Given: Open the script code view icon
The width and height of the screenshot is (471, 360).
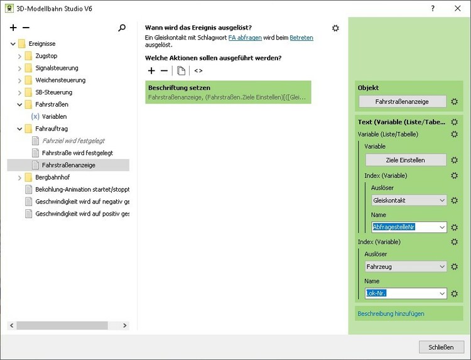Looking at the screenshot, I should coord(198,70).
